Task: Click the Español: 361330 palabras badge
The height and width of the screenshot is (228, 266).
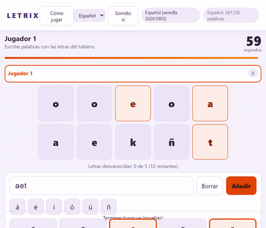Action: click(x=232, y=16)
